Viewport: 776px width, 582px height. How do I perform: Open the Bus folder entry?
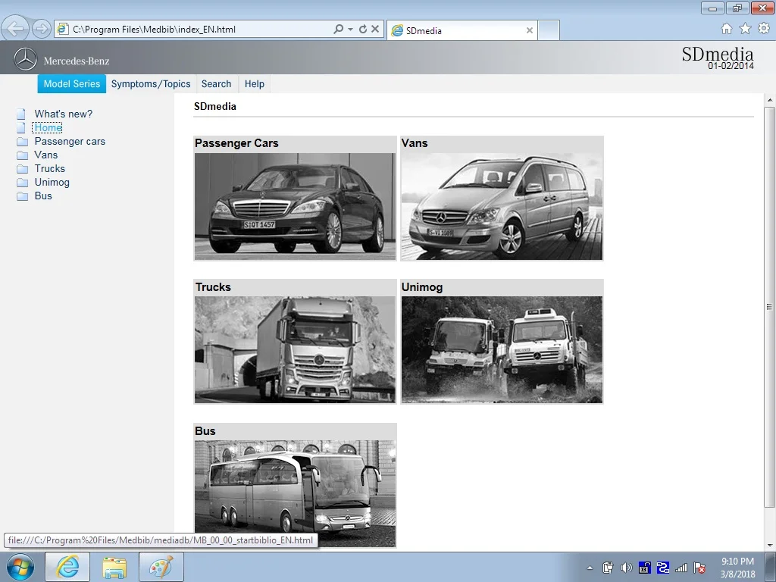coord(43,196)
